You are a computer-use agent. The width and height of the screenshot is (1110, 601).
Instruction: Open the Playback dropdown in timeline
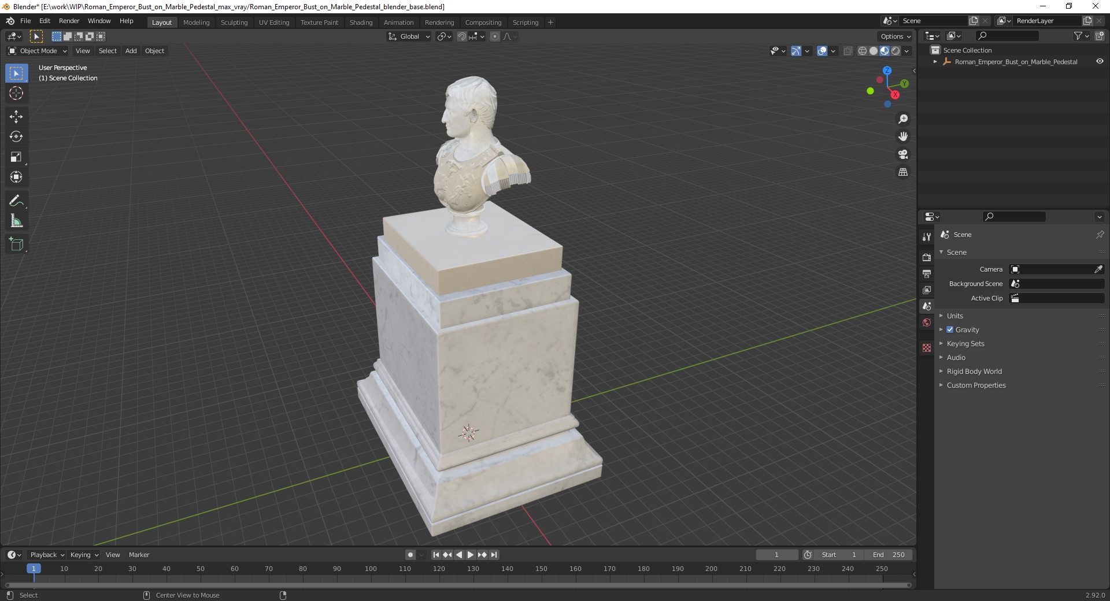tap(46, 555)
